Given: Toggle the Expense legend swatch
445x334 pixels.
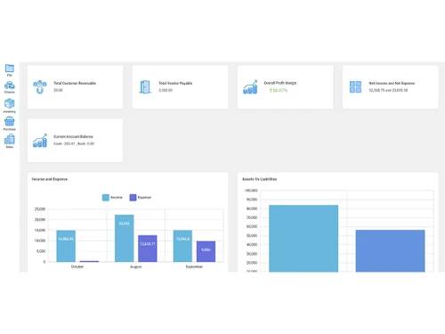Looking at the screenshot, I should click(x=133, y=198).
